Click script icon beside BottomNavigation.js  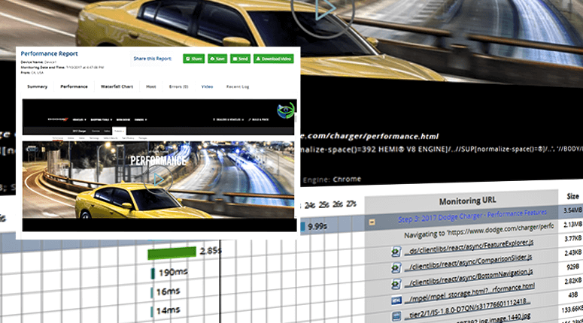[x=396, y=284]
